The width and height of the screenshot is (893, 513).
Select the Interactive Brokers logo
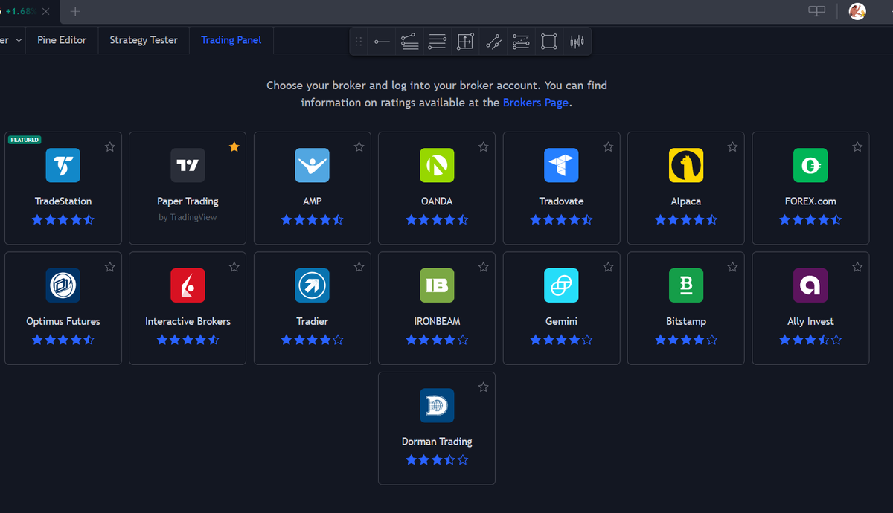(x=188, y=285)
